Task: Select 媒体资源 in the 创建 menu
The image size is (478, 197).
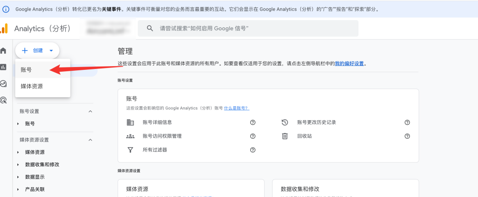Action: pyautogui.click(x=42, y=86)
